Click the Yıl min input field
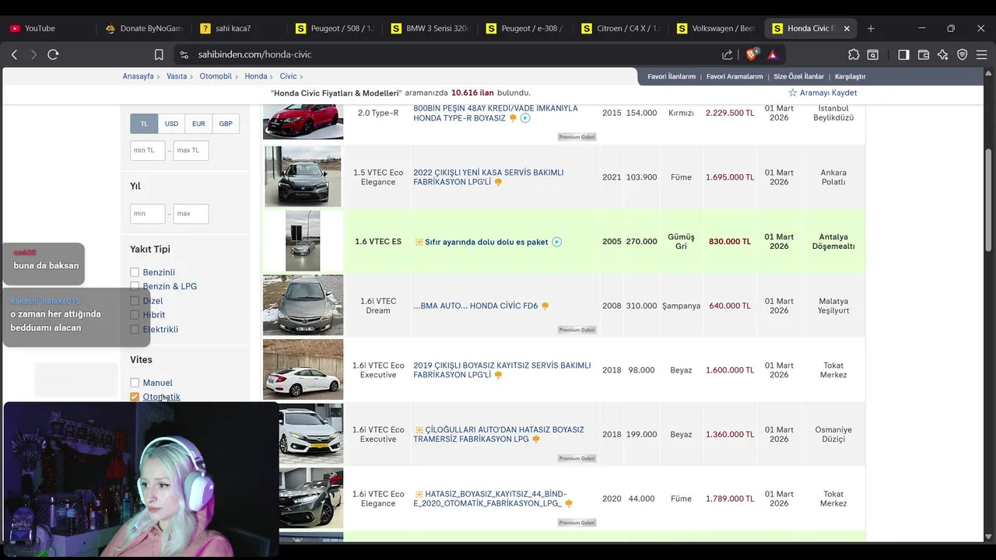996x560 pixels. pyautogui.click(x=148, y=214)
